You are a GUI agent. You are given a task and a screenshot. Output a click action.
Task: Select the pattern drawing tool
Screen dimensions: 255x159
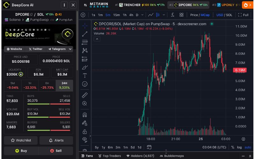pos(85,51)
